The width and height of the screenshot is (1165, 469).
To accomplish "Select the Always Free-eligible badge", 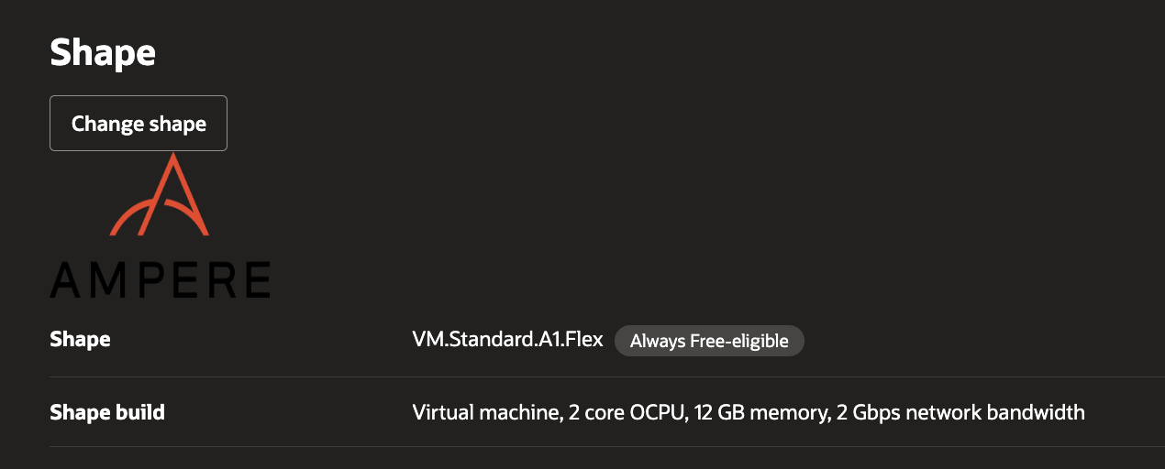I will tap(709, 341).
